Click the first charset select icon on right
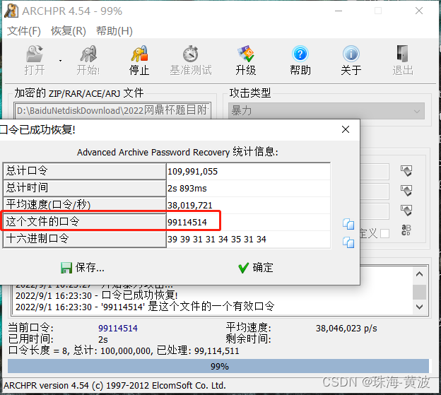441x395 pixels. coord(406,171)
